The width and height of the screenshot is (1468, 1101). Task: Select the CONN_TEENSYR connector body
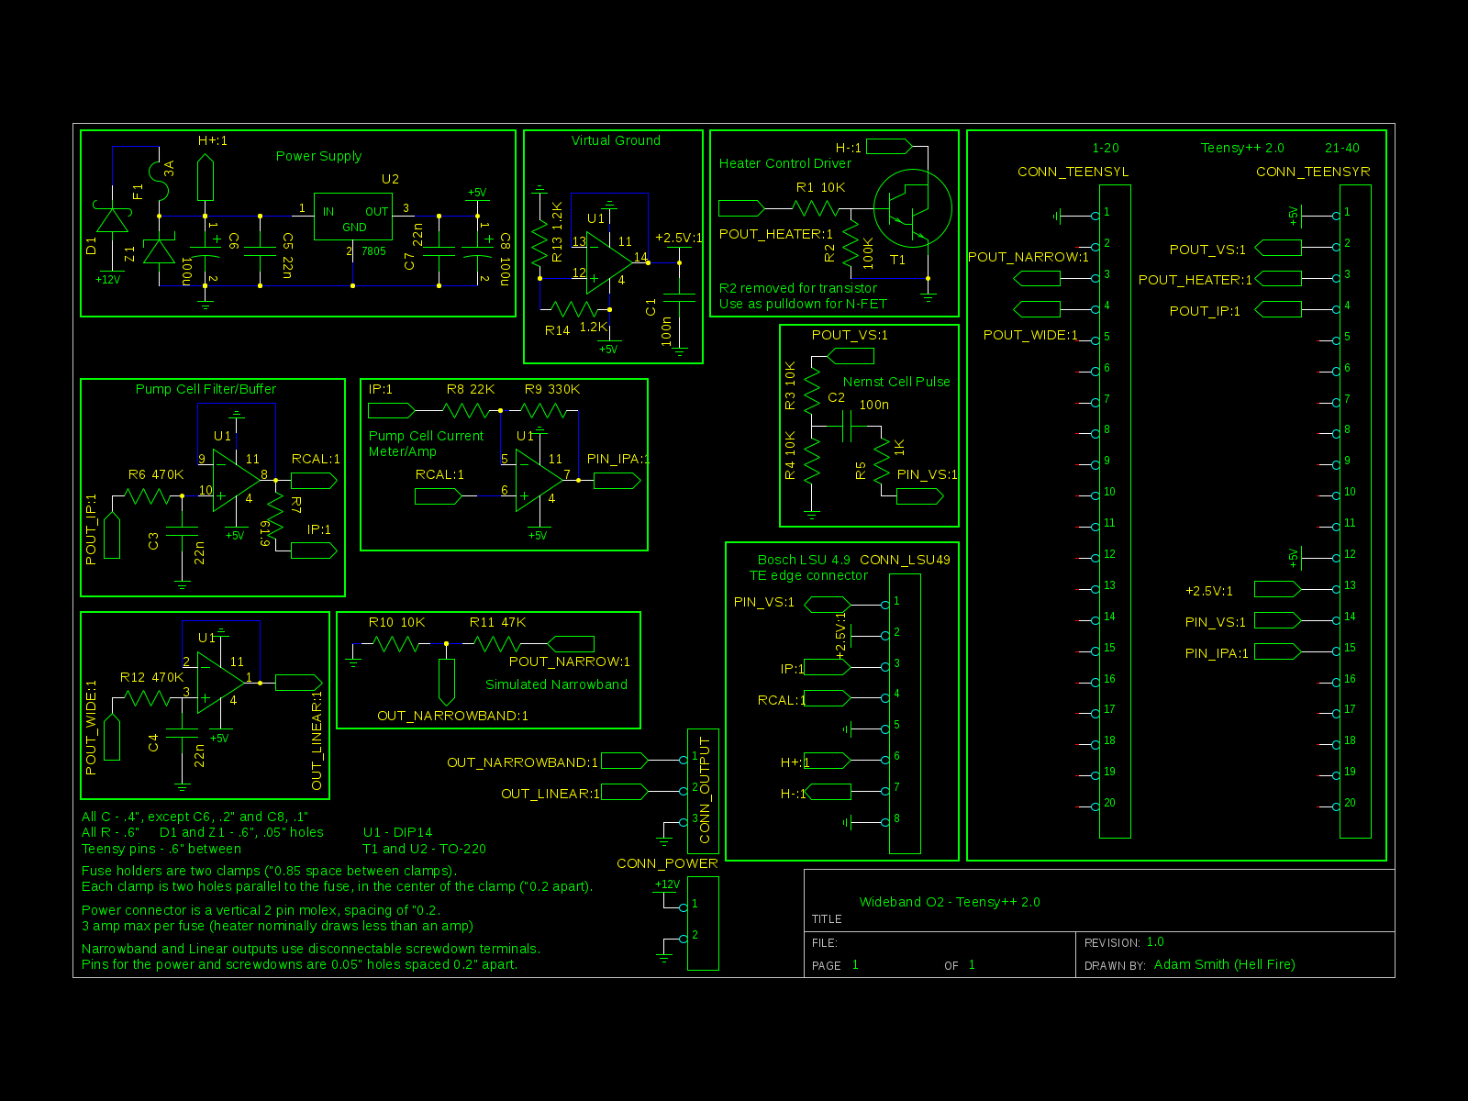(x=1355, y=511)
